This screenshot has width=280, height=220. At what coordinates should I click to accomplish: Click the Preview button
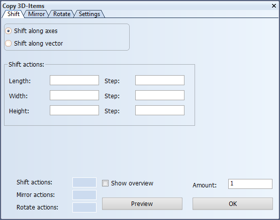point(142,203)
